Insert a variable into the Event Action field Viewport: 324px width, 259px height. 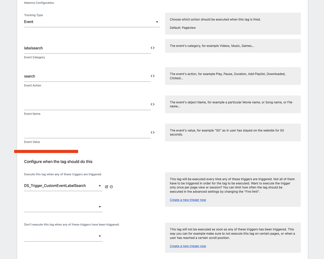click(x=153, y=76)
